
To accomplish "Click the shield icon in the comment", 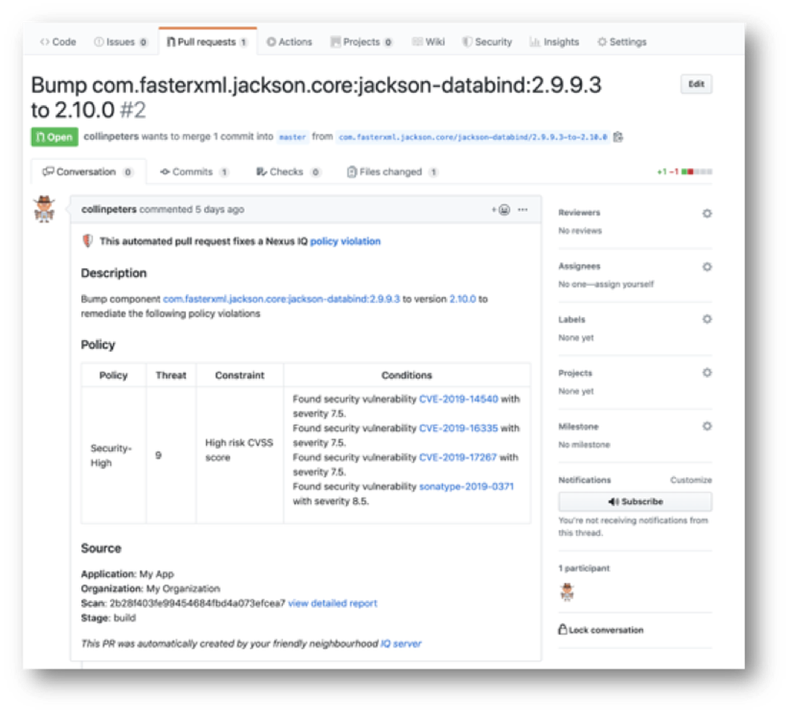I will [x=87, y=241].
